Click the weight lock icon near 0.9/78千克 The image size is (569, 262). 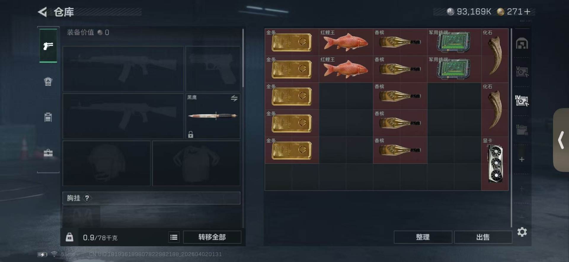coord(69,237)
